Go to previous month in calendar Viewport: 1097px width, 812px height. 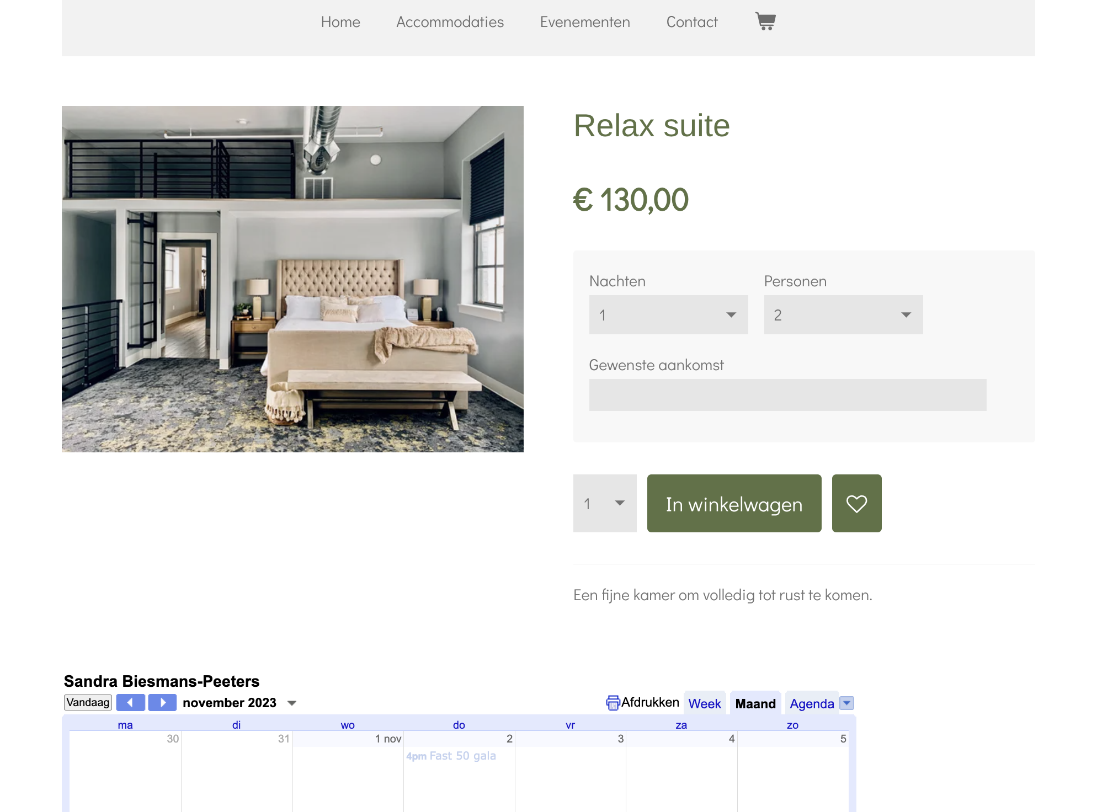pos(130,702)
